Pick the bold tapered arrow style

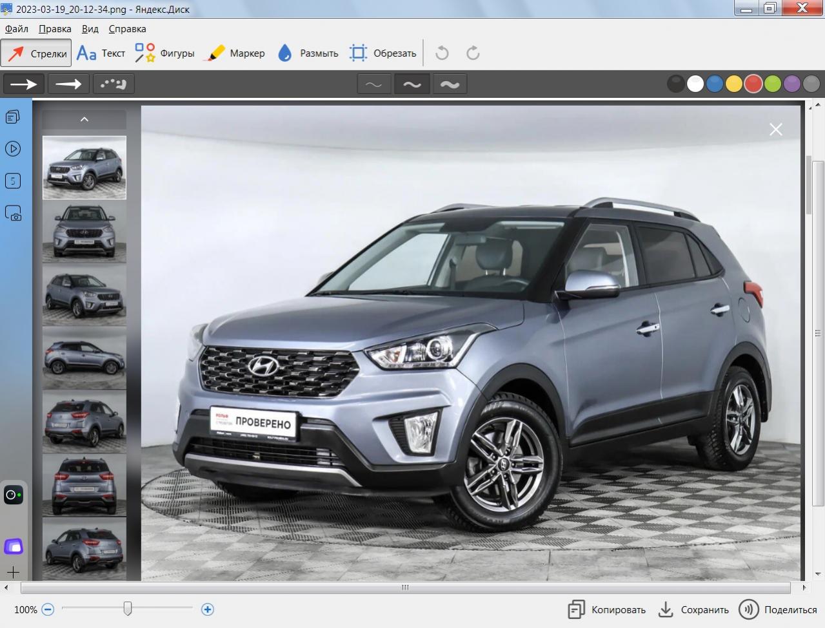(68, 84)
